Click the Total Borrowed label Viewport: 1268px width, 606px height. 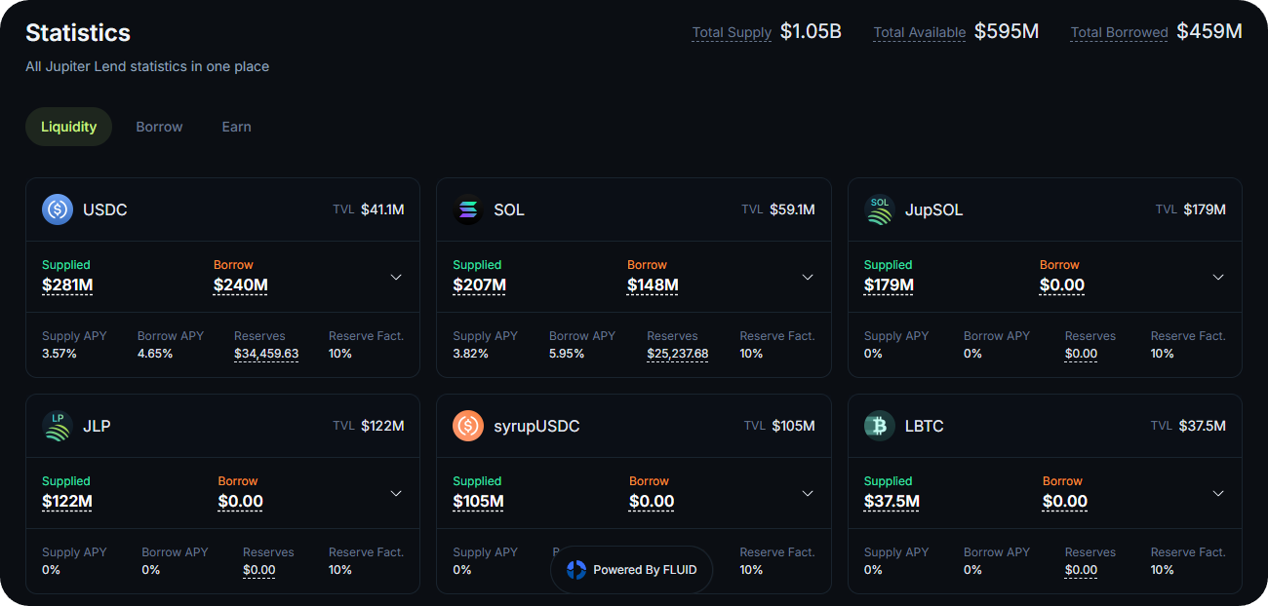(1119, 33)
